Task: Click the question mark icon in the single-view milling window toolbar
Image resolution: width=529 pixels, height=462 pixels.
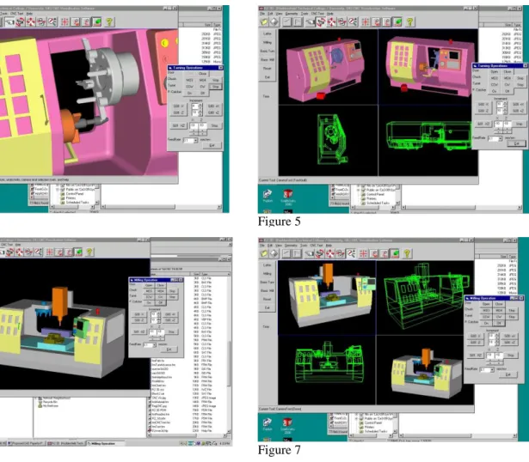Action: click(x=89, y=252)
